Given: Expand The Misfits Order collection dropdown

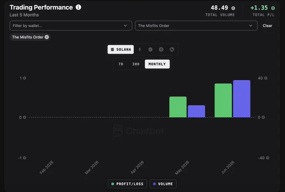Looking at the screenshot, I should [x=196, y=26].
